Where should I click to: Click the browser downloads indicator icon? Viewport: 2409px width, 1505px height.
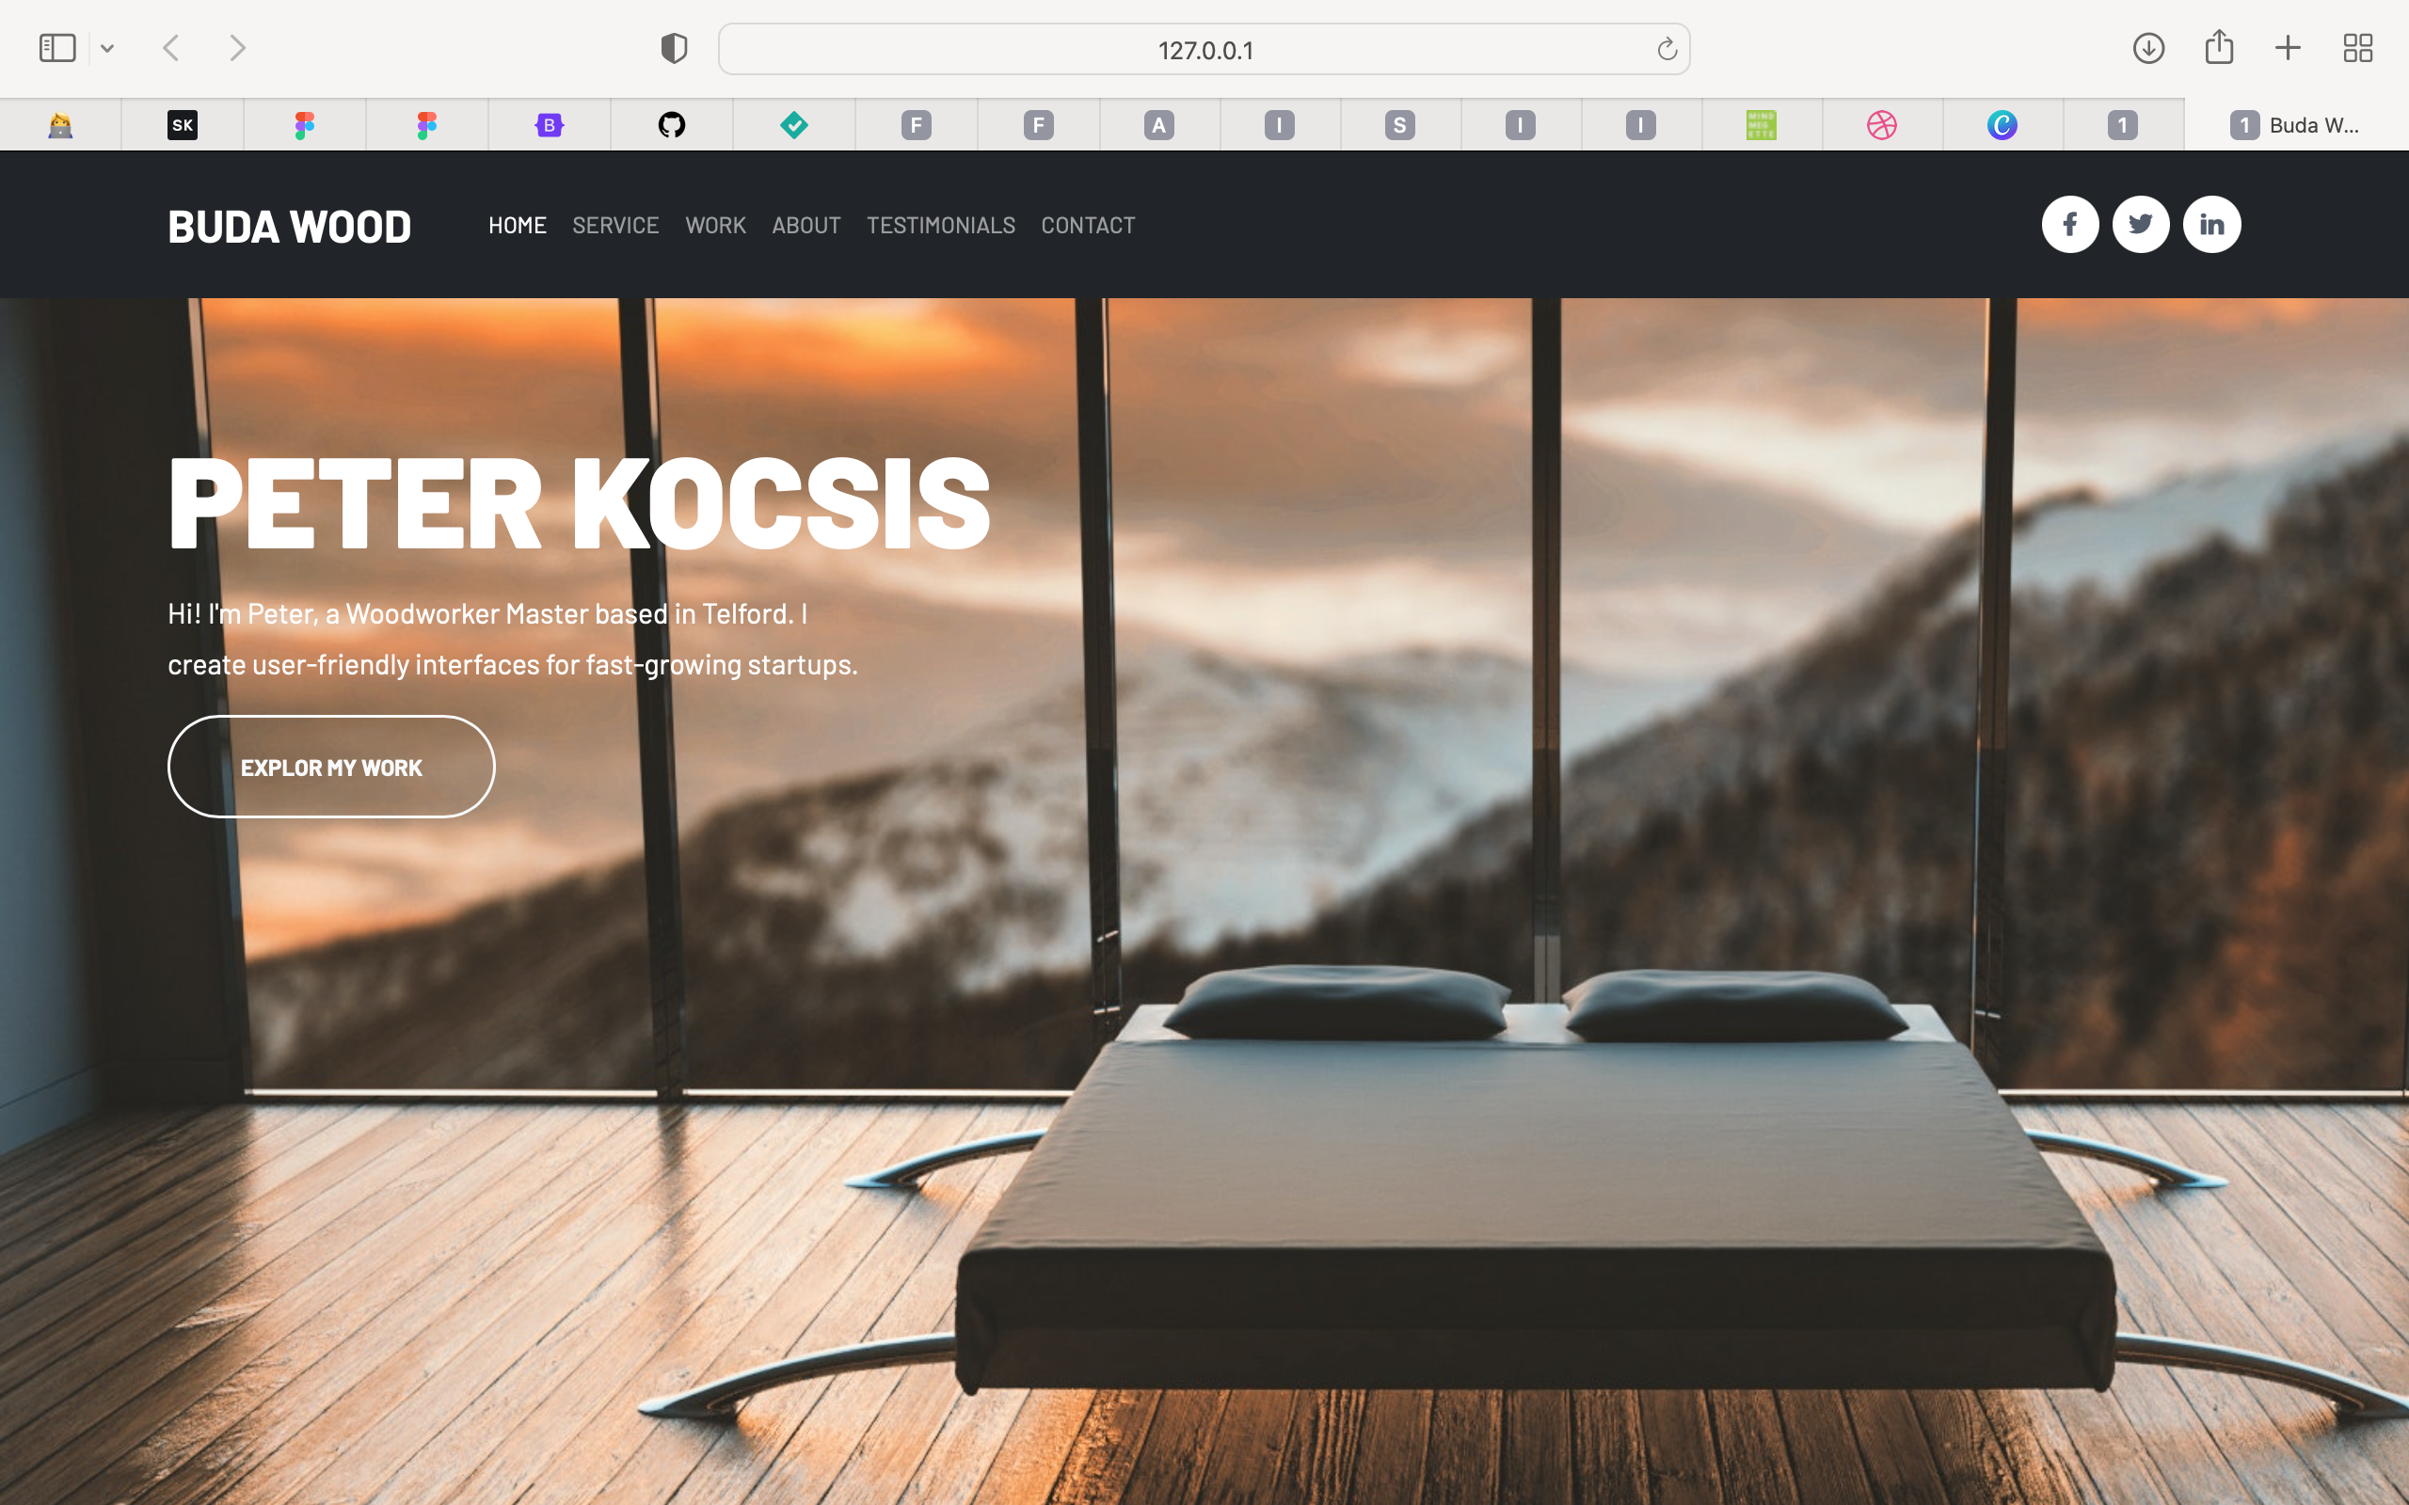click(x=2149, y=47)
